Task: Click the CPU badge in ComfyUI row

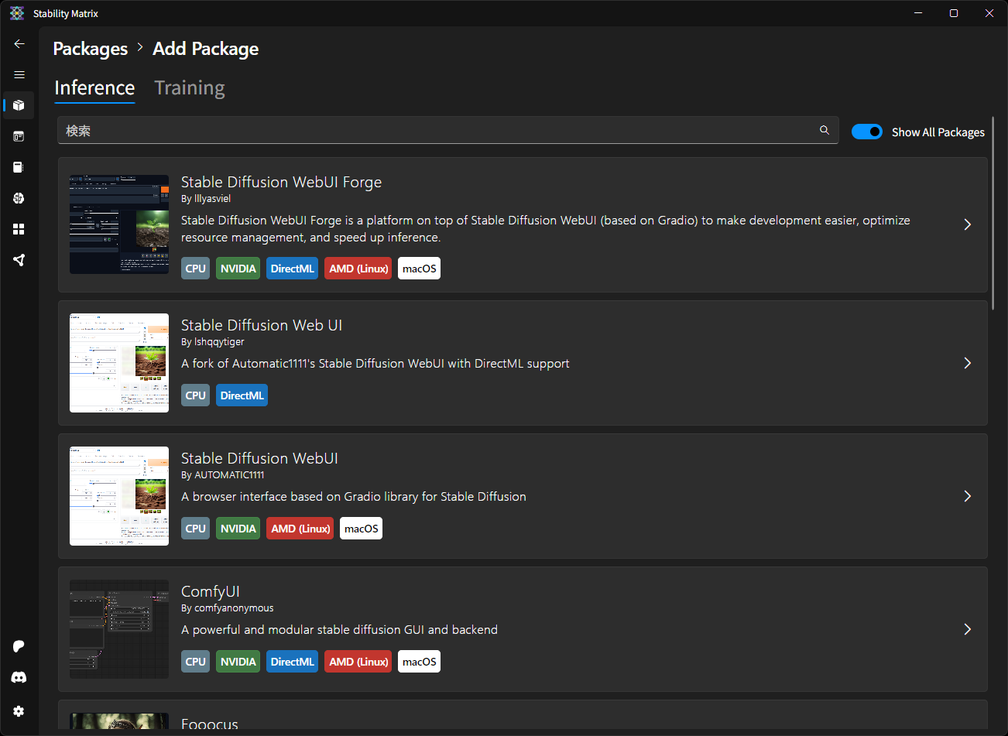Action: coord(196,662)
